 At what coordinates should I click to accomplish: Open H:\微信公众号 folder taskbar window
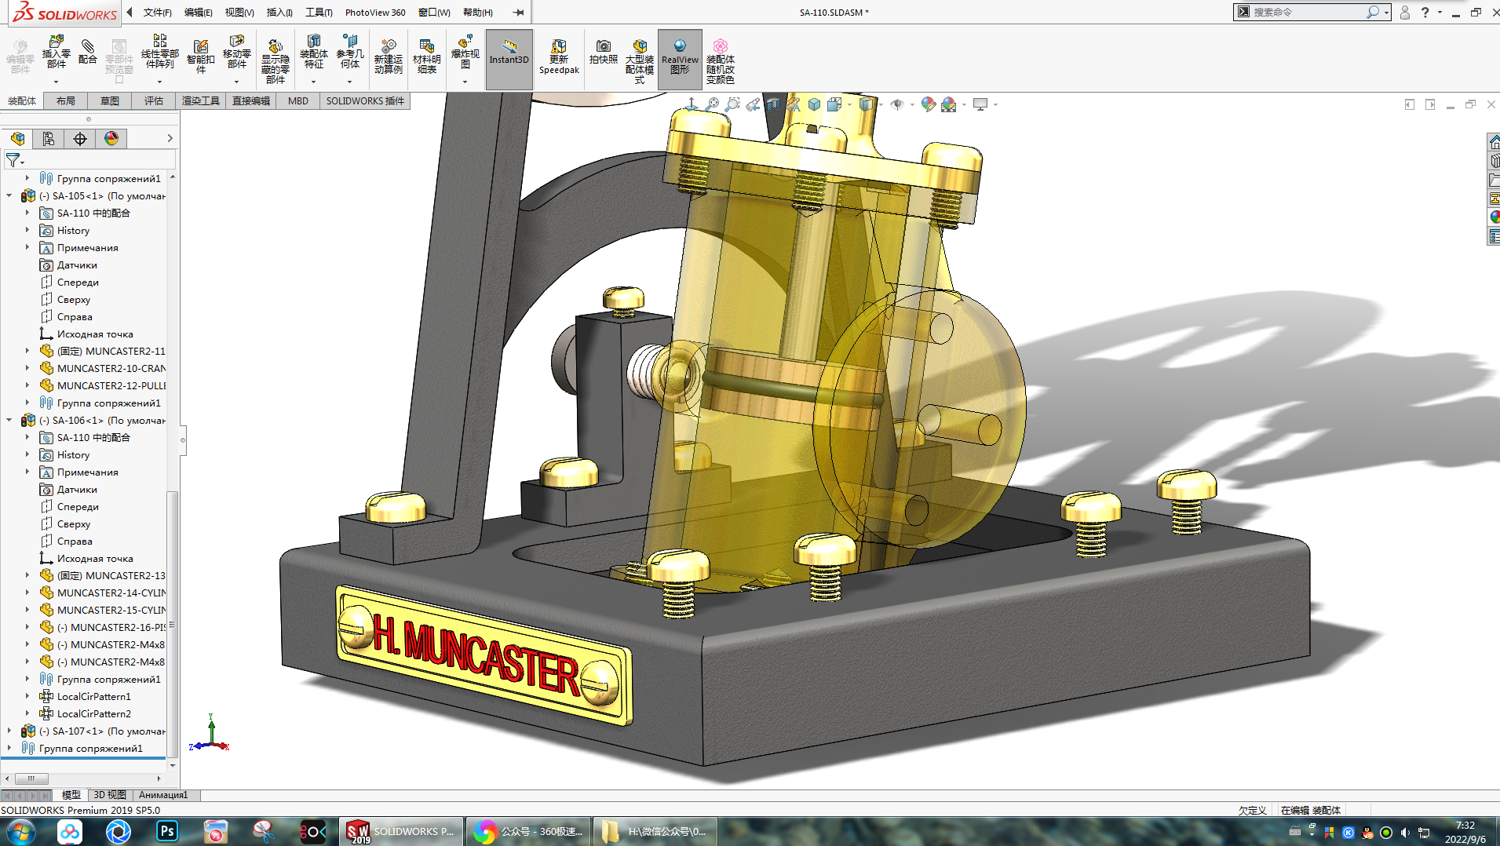point(654,831)
